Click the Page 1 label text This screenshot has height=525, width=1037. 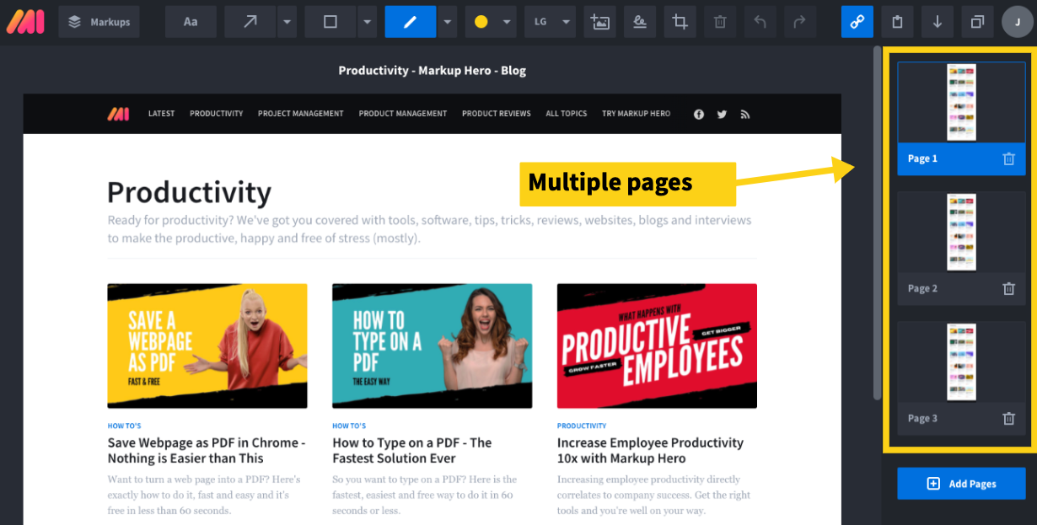[x=922, y=158]
